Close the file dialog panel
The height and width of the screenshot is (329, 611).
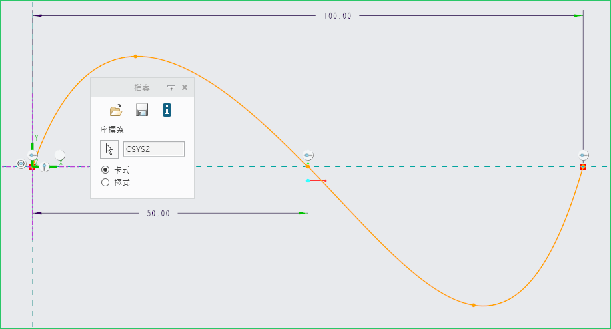point(185,87)
